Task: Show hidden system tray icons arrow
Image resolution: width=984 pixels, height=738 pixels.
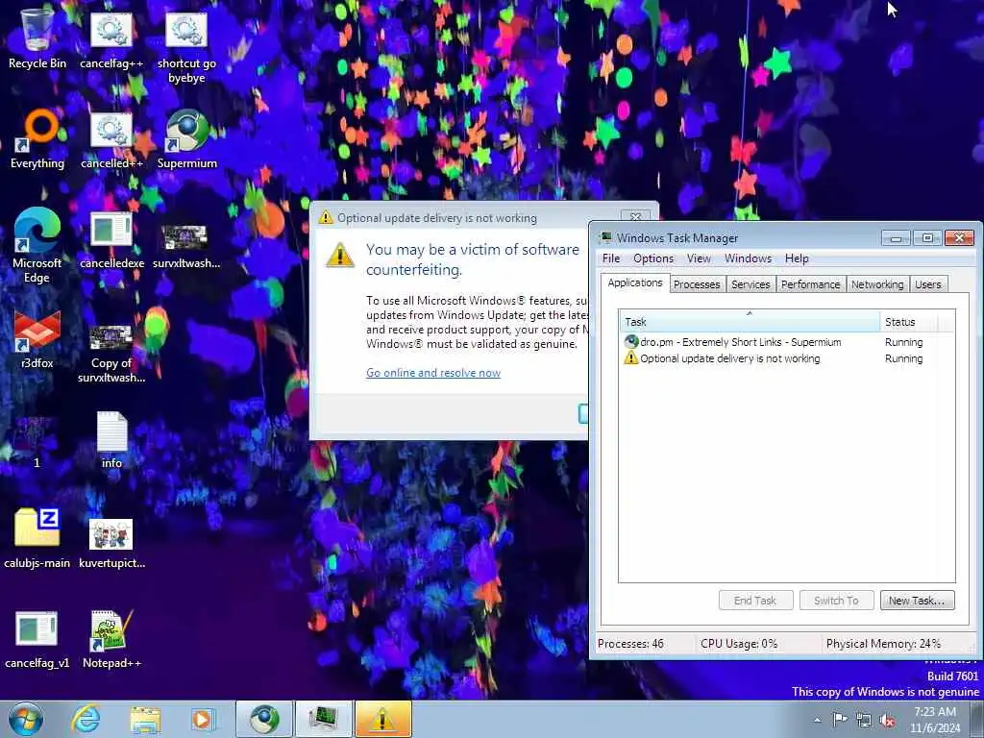Action: click(817, 720)
